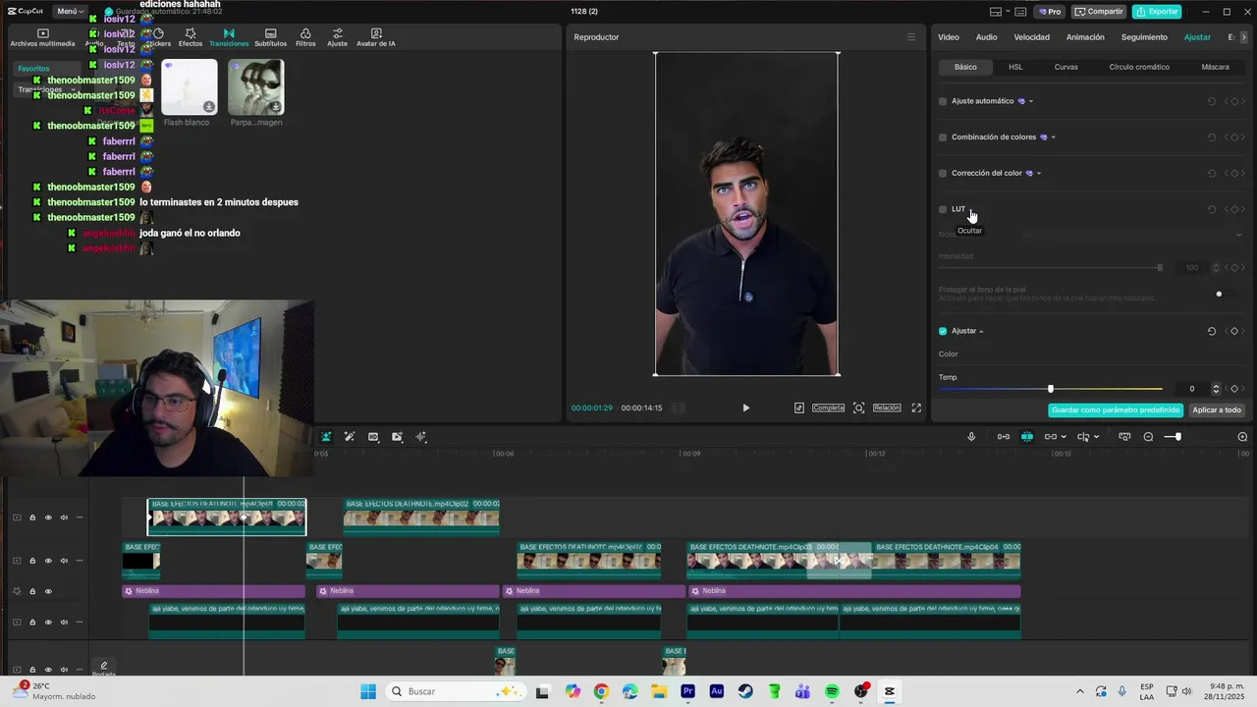Click the microphone voiceover record icon

(971, 437)
